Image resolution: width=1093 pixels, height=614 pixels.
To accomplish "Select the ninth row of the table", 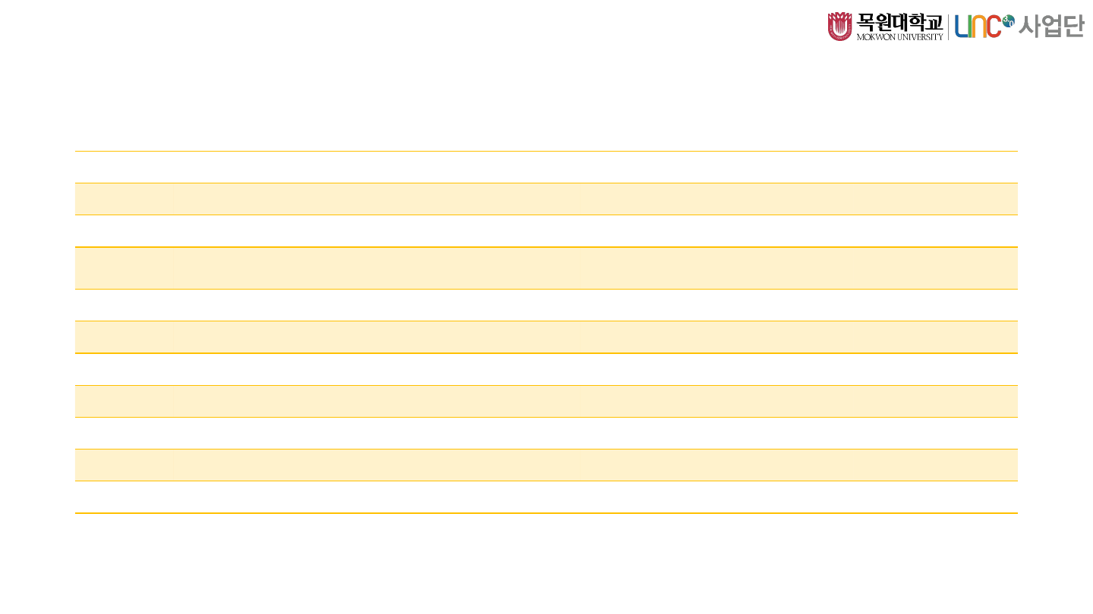I will (546, 433).
